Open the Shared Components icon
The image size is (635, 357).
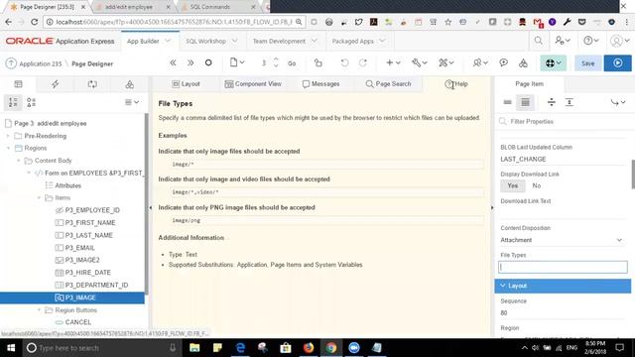(x=523, y=62)
